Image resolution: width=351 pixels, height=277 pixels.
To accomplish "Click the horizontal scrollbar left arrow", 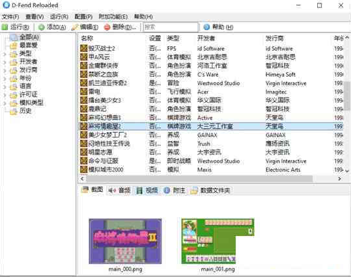I will tap(82, 178).
